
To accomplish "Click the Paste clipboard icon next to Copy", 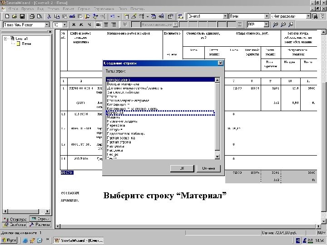I will coord(64,16).
